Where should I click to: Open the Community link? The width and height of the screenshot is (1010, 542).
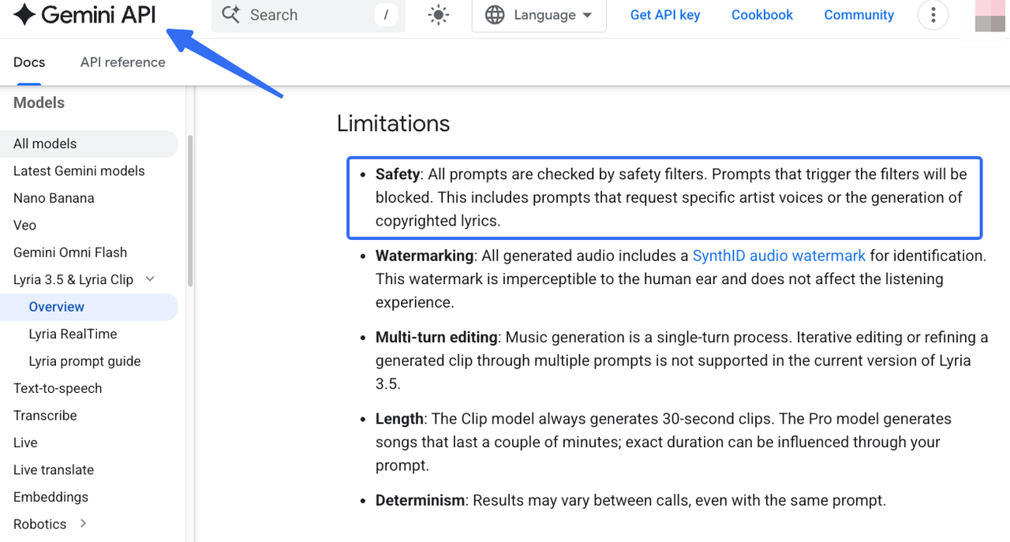859,15
